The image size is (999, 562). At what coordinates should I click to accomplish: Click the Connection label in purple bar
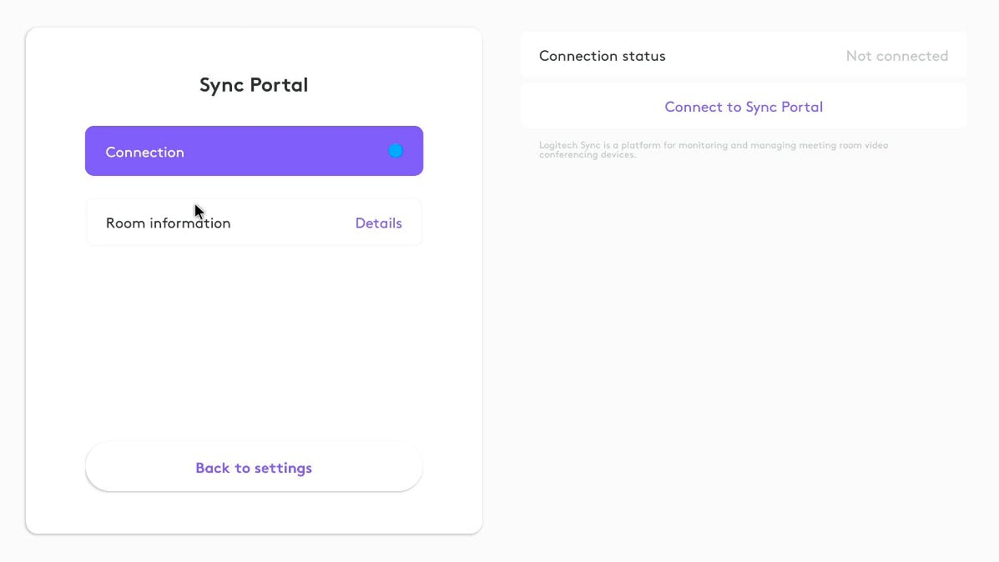[144, 152]
